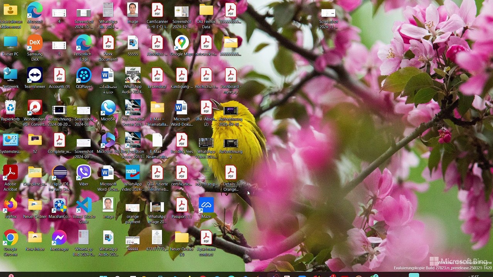493x277 pixels.
Task: Select the certificatio... PDF file
Action: coord(182,175)
